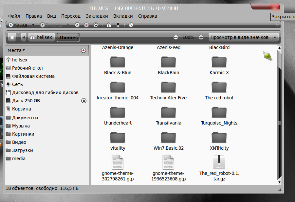295x202 pixels.
Task: Go back with the Назад button
Action: click(x=18, y=25)
